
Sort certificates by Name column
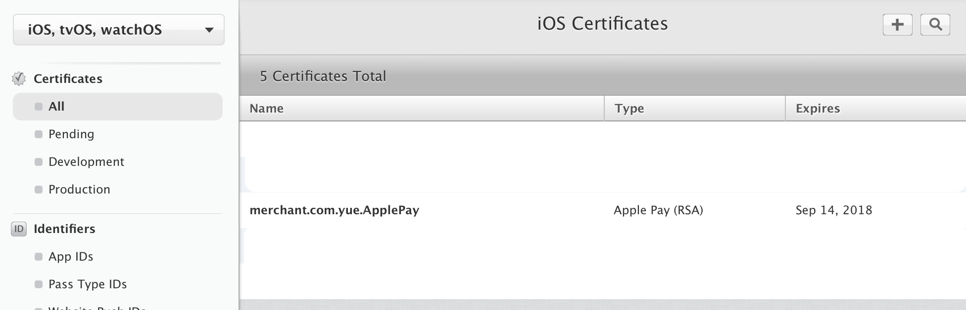(x=266, y=109)
